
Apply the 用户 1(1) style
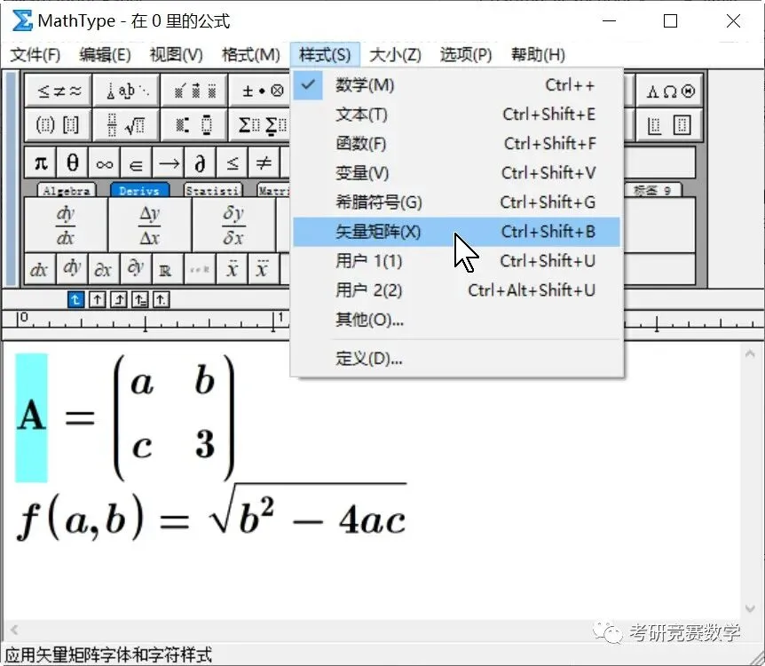coord(457,261)
